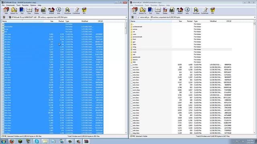The image size is (257, 144).
Task: Open Favorites menu in left zip window
Action: click(25, 5)
